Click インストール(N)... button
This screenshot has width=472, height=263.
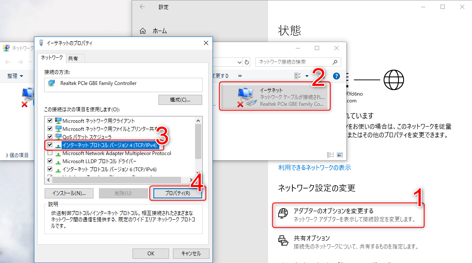[69, 193]
